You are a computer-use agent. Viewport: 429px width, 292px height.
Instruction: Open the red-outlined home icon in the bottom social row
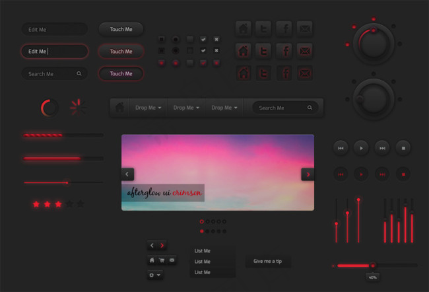(x=244, y=73)
